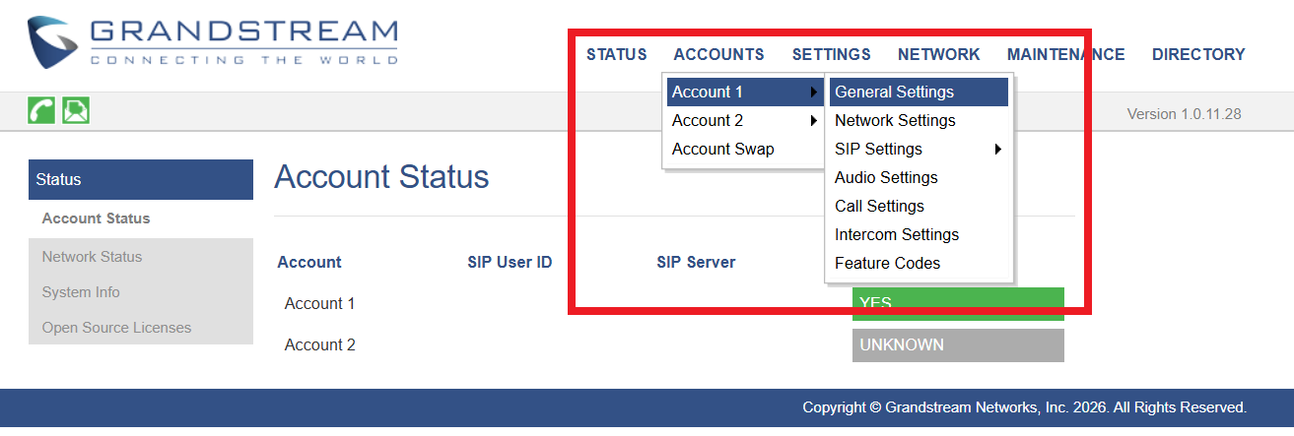
Task: Open General Settings for Account 1
Action: (919, 92)
